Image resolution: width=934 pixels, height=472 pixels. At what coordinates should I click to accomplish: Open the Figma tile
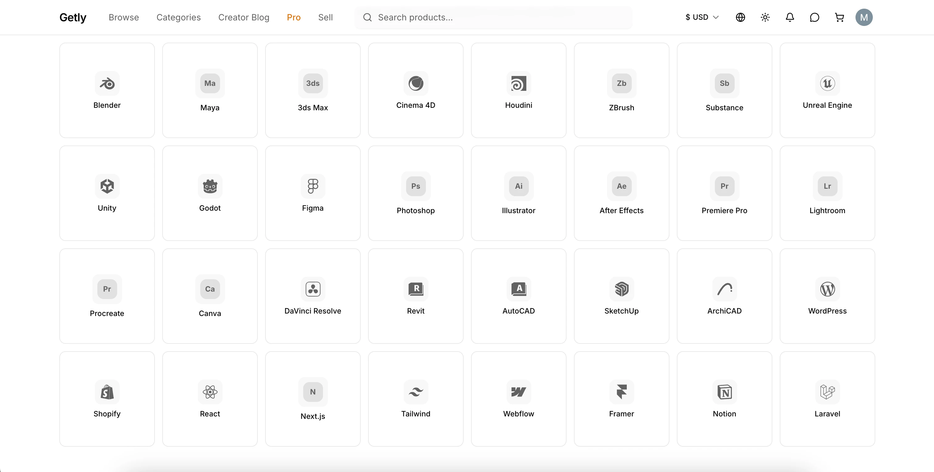[313, 193]
